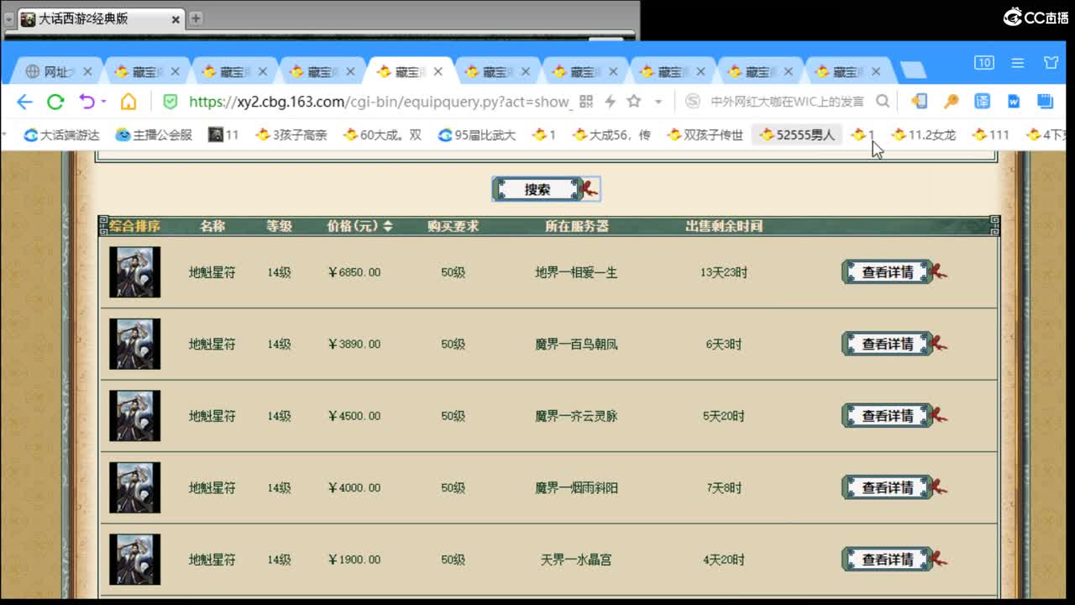Open the 大成56，传 bookmark

[x=611, y=134]
